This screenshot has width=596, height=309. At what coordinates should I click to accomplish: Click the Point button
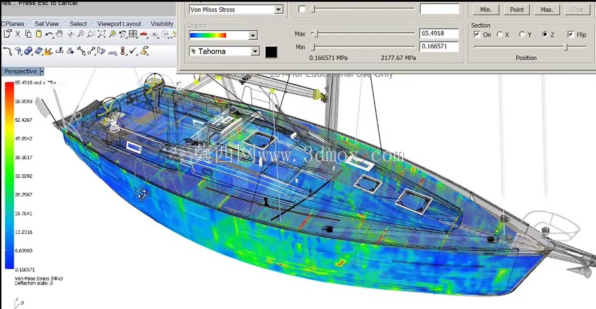point(517,9)
